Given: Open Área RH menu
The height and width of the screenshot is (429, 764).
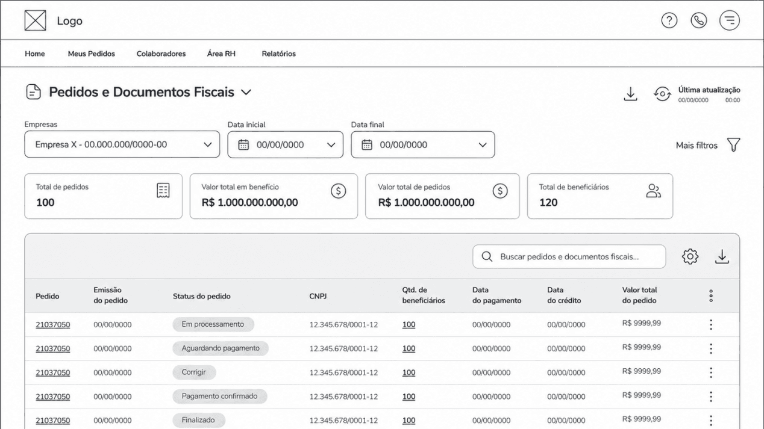Looking at the screenshot, I should click(x=221, y=54).
